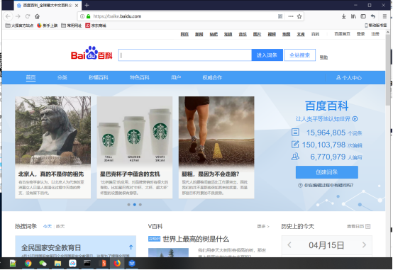Select the second carousel dot
393x270 pixels.
pos(135,205)
